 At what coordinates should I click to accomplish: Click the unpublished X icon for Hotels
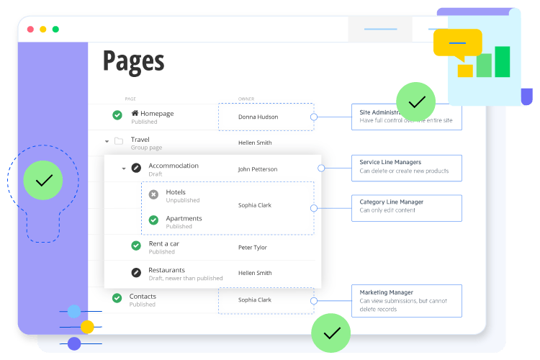point(153,194)
